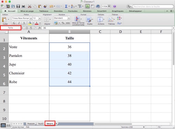Apply thousands separator 000 format
This screenshot has width=175, height=129.
point(68,23)
